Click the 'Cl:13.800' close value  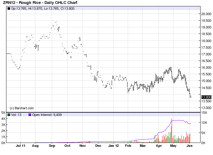(x=68, y=8)
